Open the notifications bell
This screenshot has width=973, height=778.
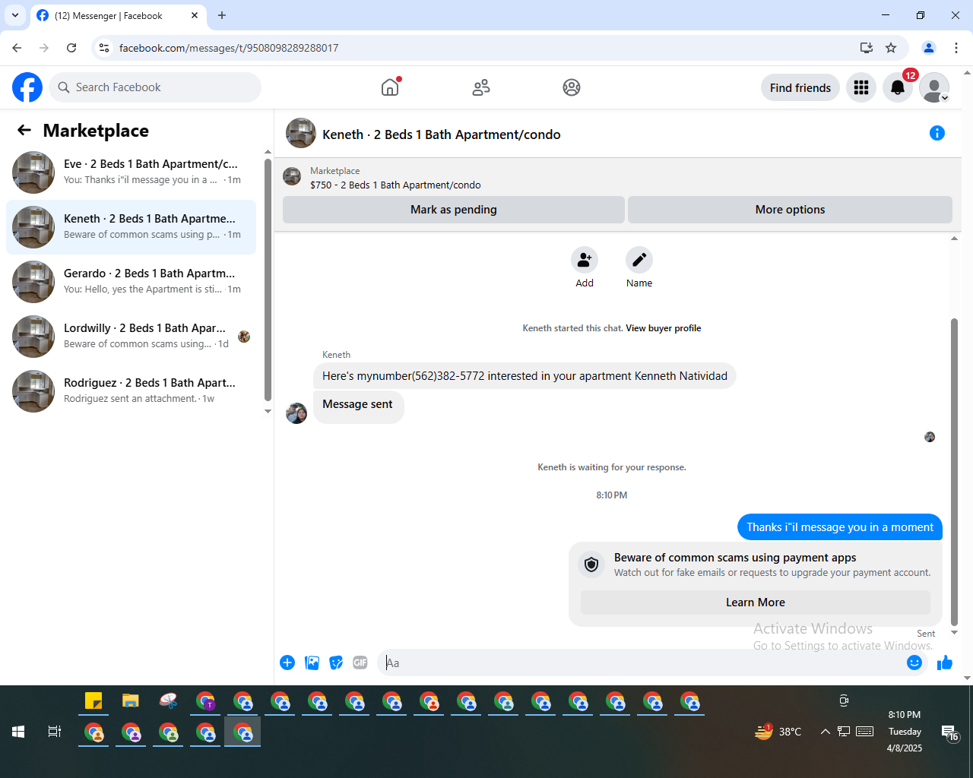coord(898,87)
